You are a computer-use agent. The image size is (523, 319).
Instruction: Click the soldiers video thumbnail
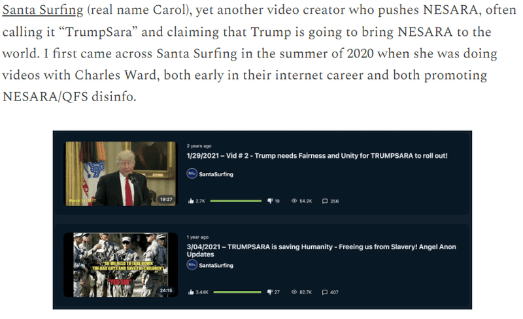pos(120,265)
